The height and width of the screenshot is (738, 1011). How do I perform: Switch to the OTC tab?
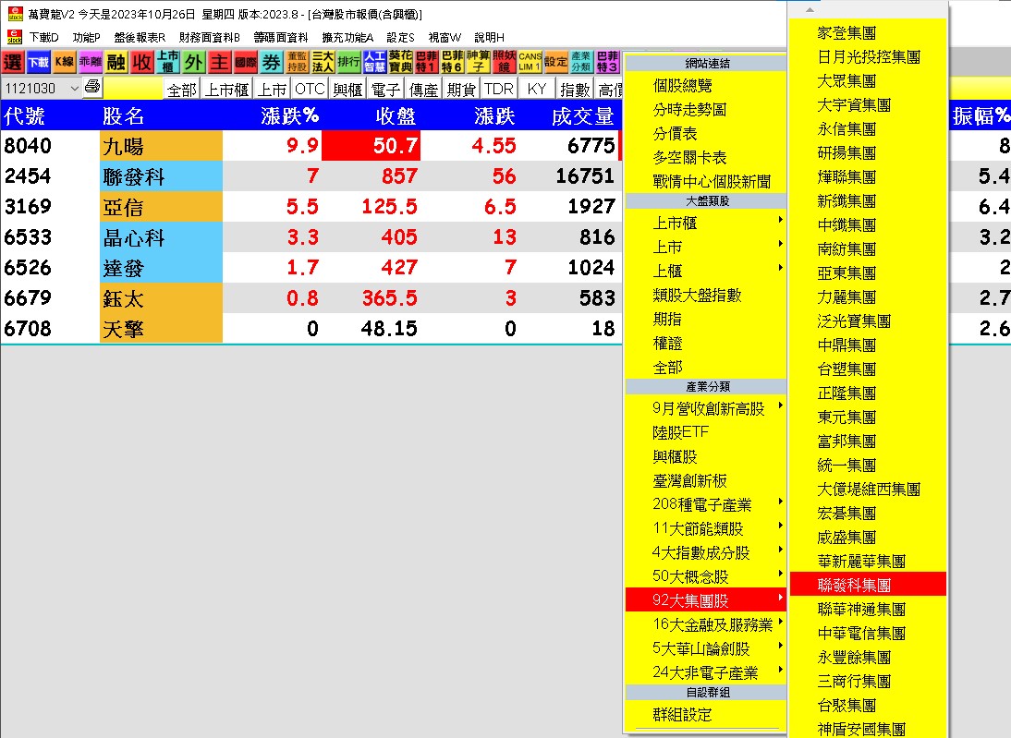click(311, 89)
